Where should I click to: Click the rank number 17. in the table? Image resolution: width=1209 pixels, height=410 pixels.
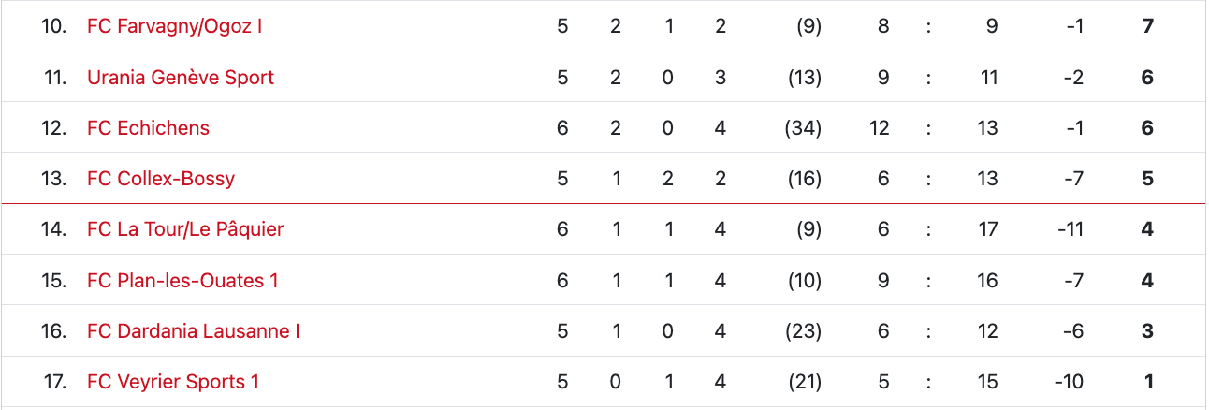tap(55, 382)
